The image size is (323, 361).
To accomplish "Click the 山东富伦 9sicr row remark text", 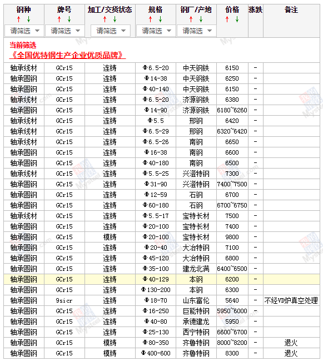I will click(x=291, y=300).
